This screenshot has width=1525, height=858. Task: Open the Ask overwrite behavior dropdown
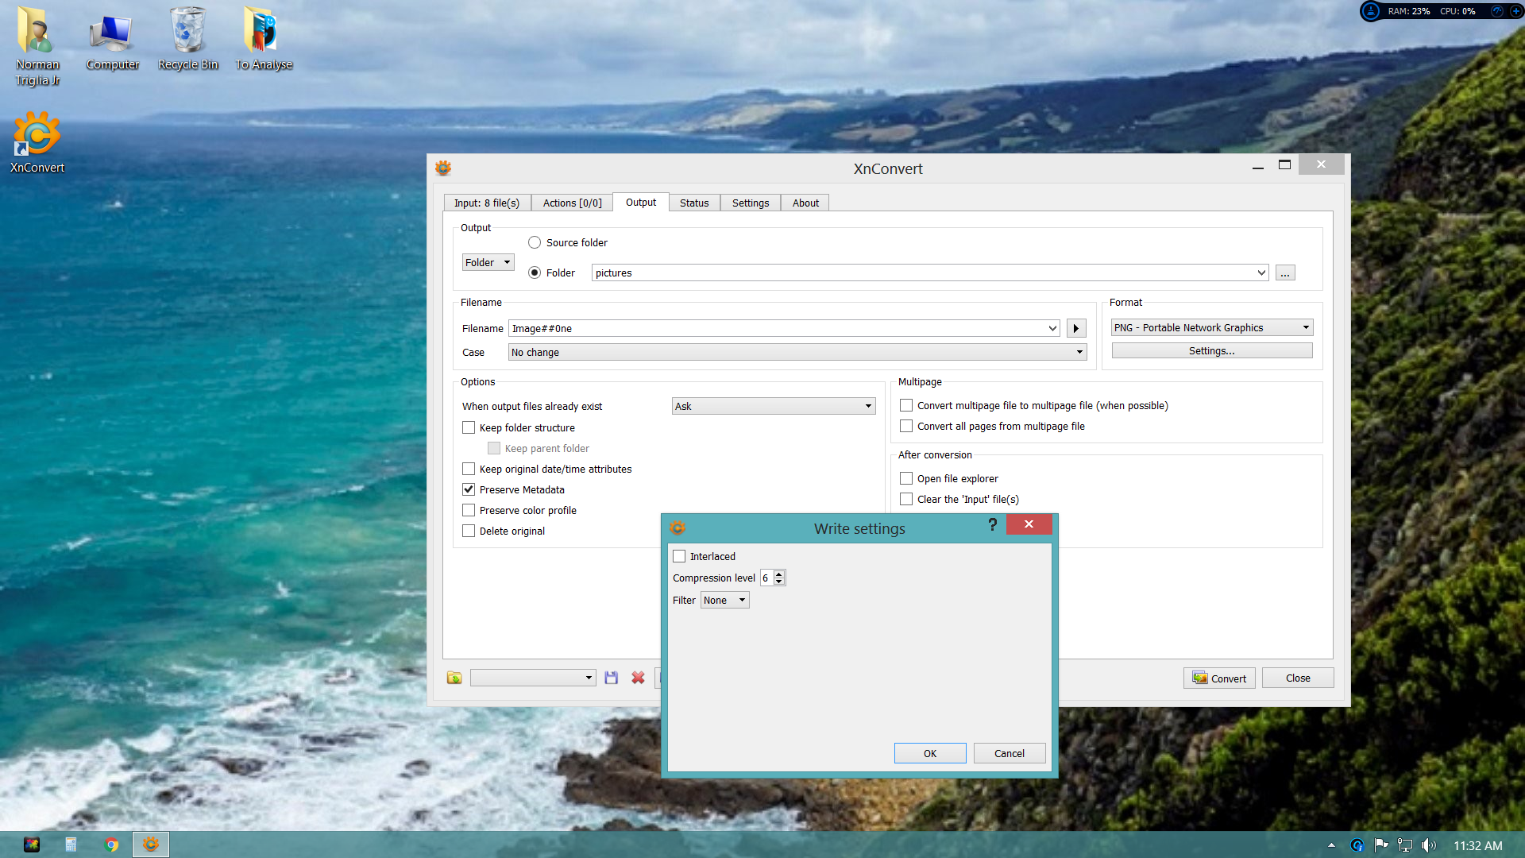[x=773, y=406]
